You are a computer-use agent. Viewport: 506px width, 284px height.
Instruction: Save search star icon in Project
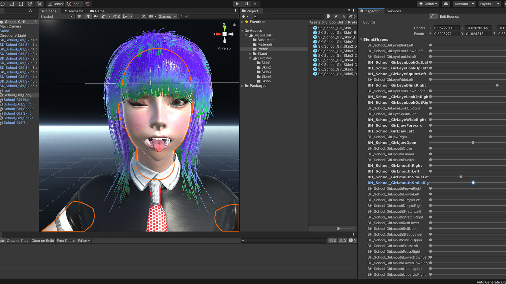click(x=343, y=16)
